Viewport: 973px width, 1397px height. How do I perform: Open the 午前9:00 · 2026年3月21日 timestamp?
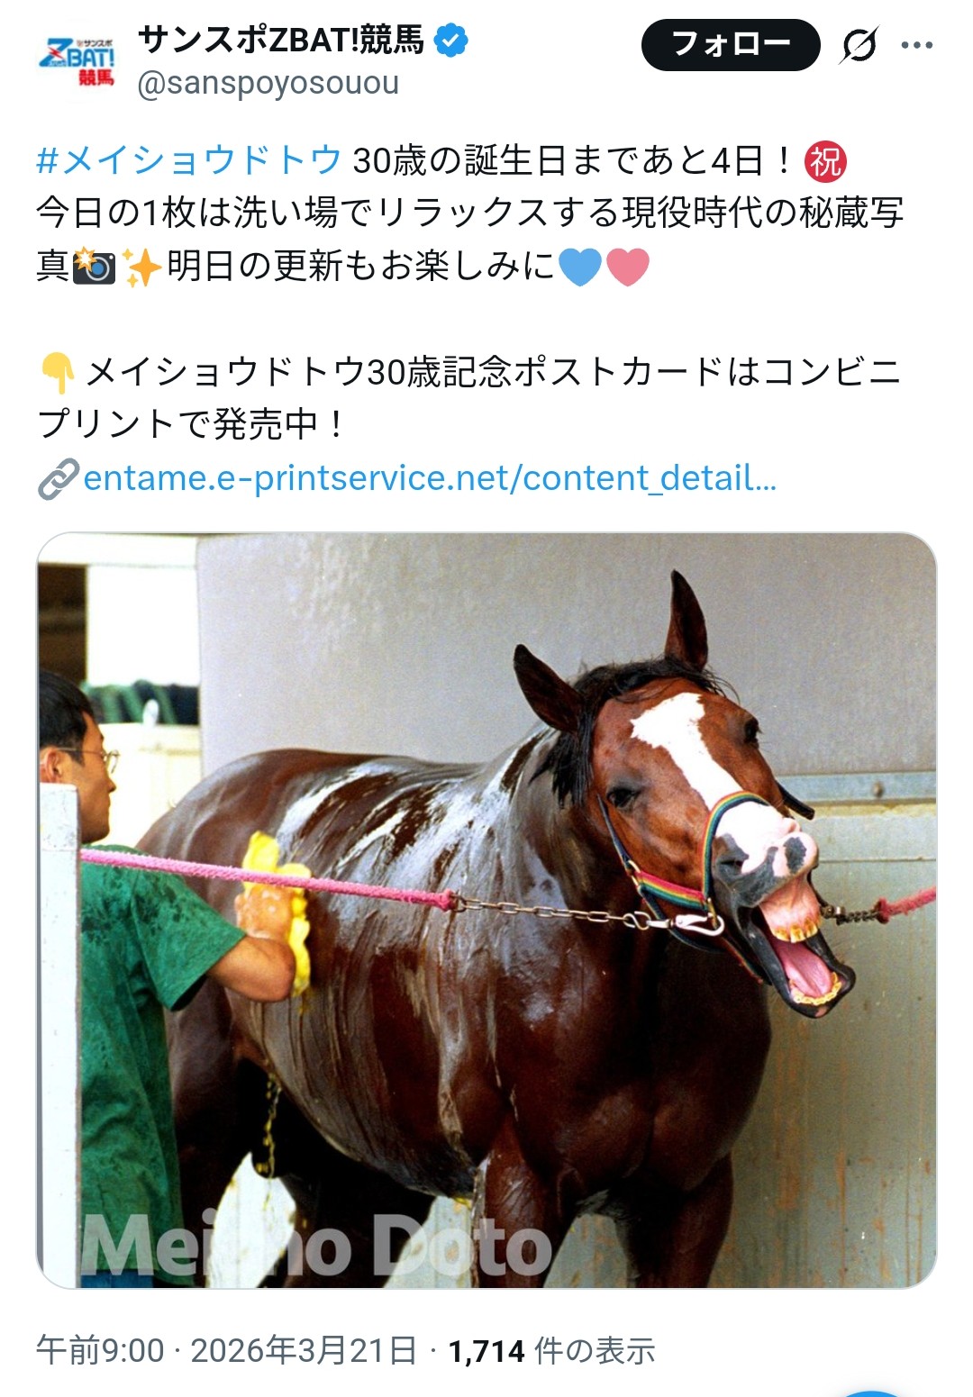click(x=226, y=1350)
